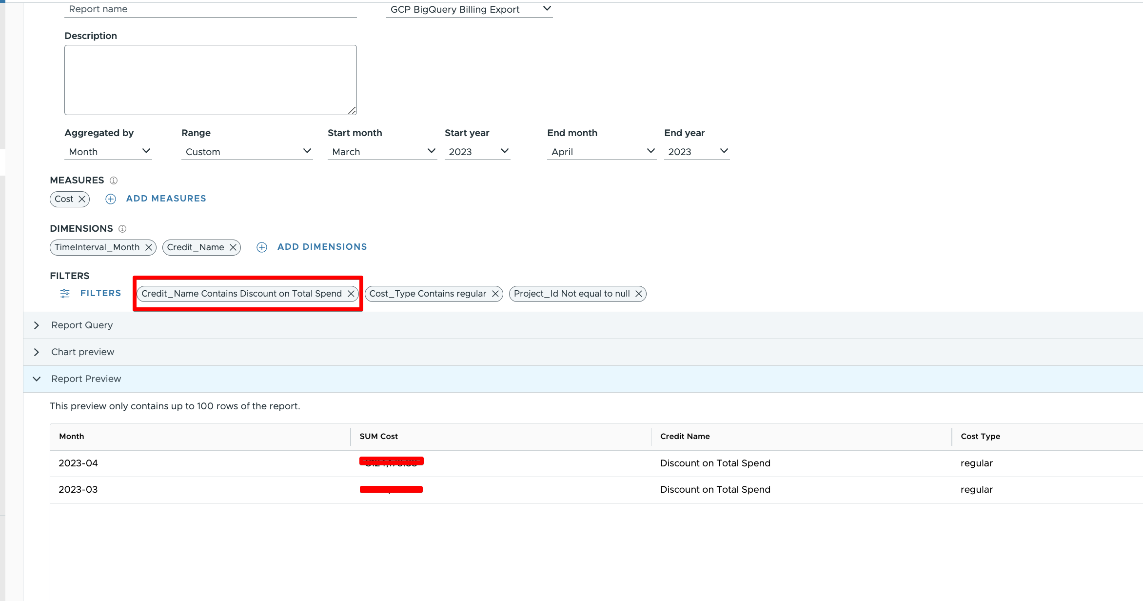The height and width of the screenshot is (601, 1143).
Task: Remove the TimeInterval_Month dimension chip
Action: [149, 247]
